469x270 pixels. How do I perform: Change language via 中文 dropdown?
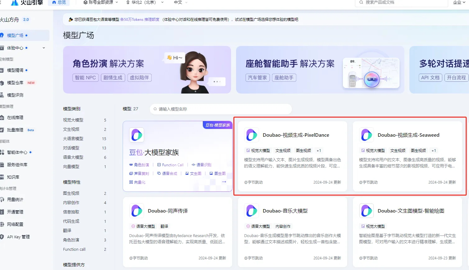181,2
